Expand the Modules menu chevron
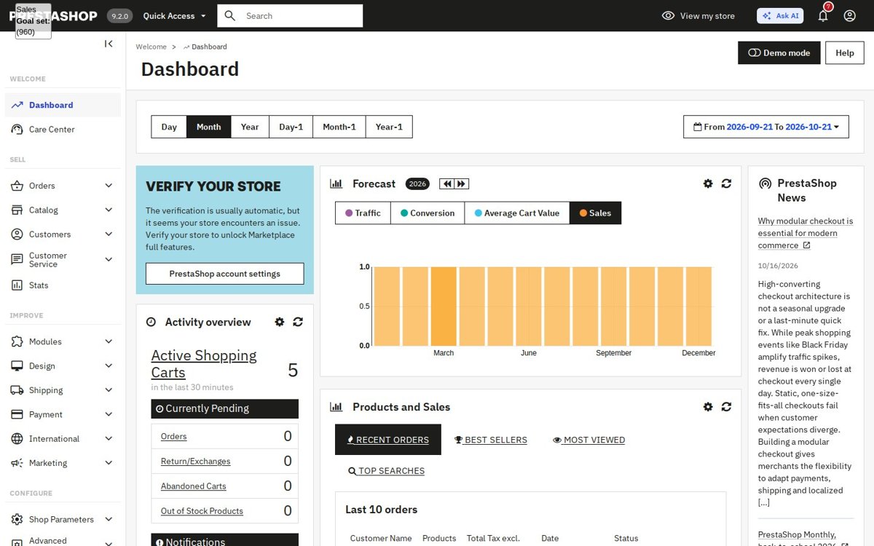 (109, 341)
